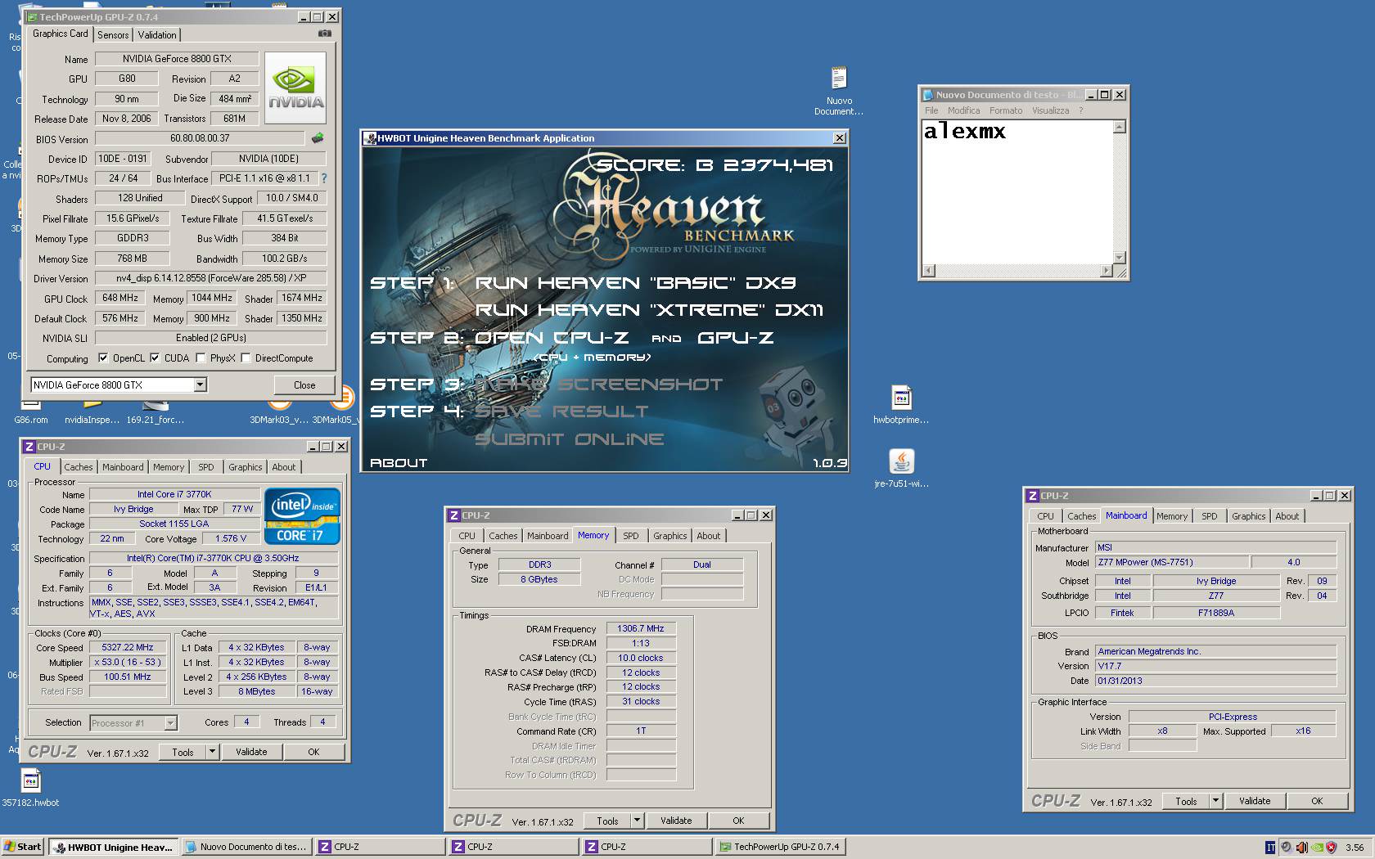Click the NVIDIA logo in GPU-Z
1375x859 pixels.
tap(295, 88)
